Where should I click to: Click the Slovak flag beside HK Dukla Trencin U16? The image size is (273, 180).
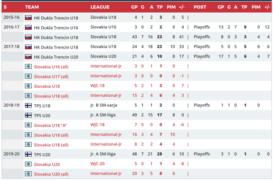pos(28,27)
